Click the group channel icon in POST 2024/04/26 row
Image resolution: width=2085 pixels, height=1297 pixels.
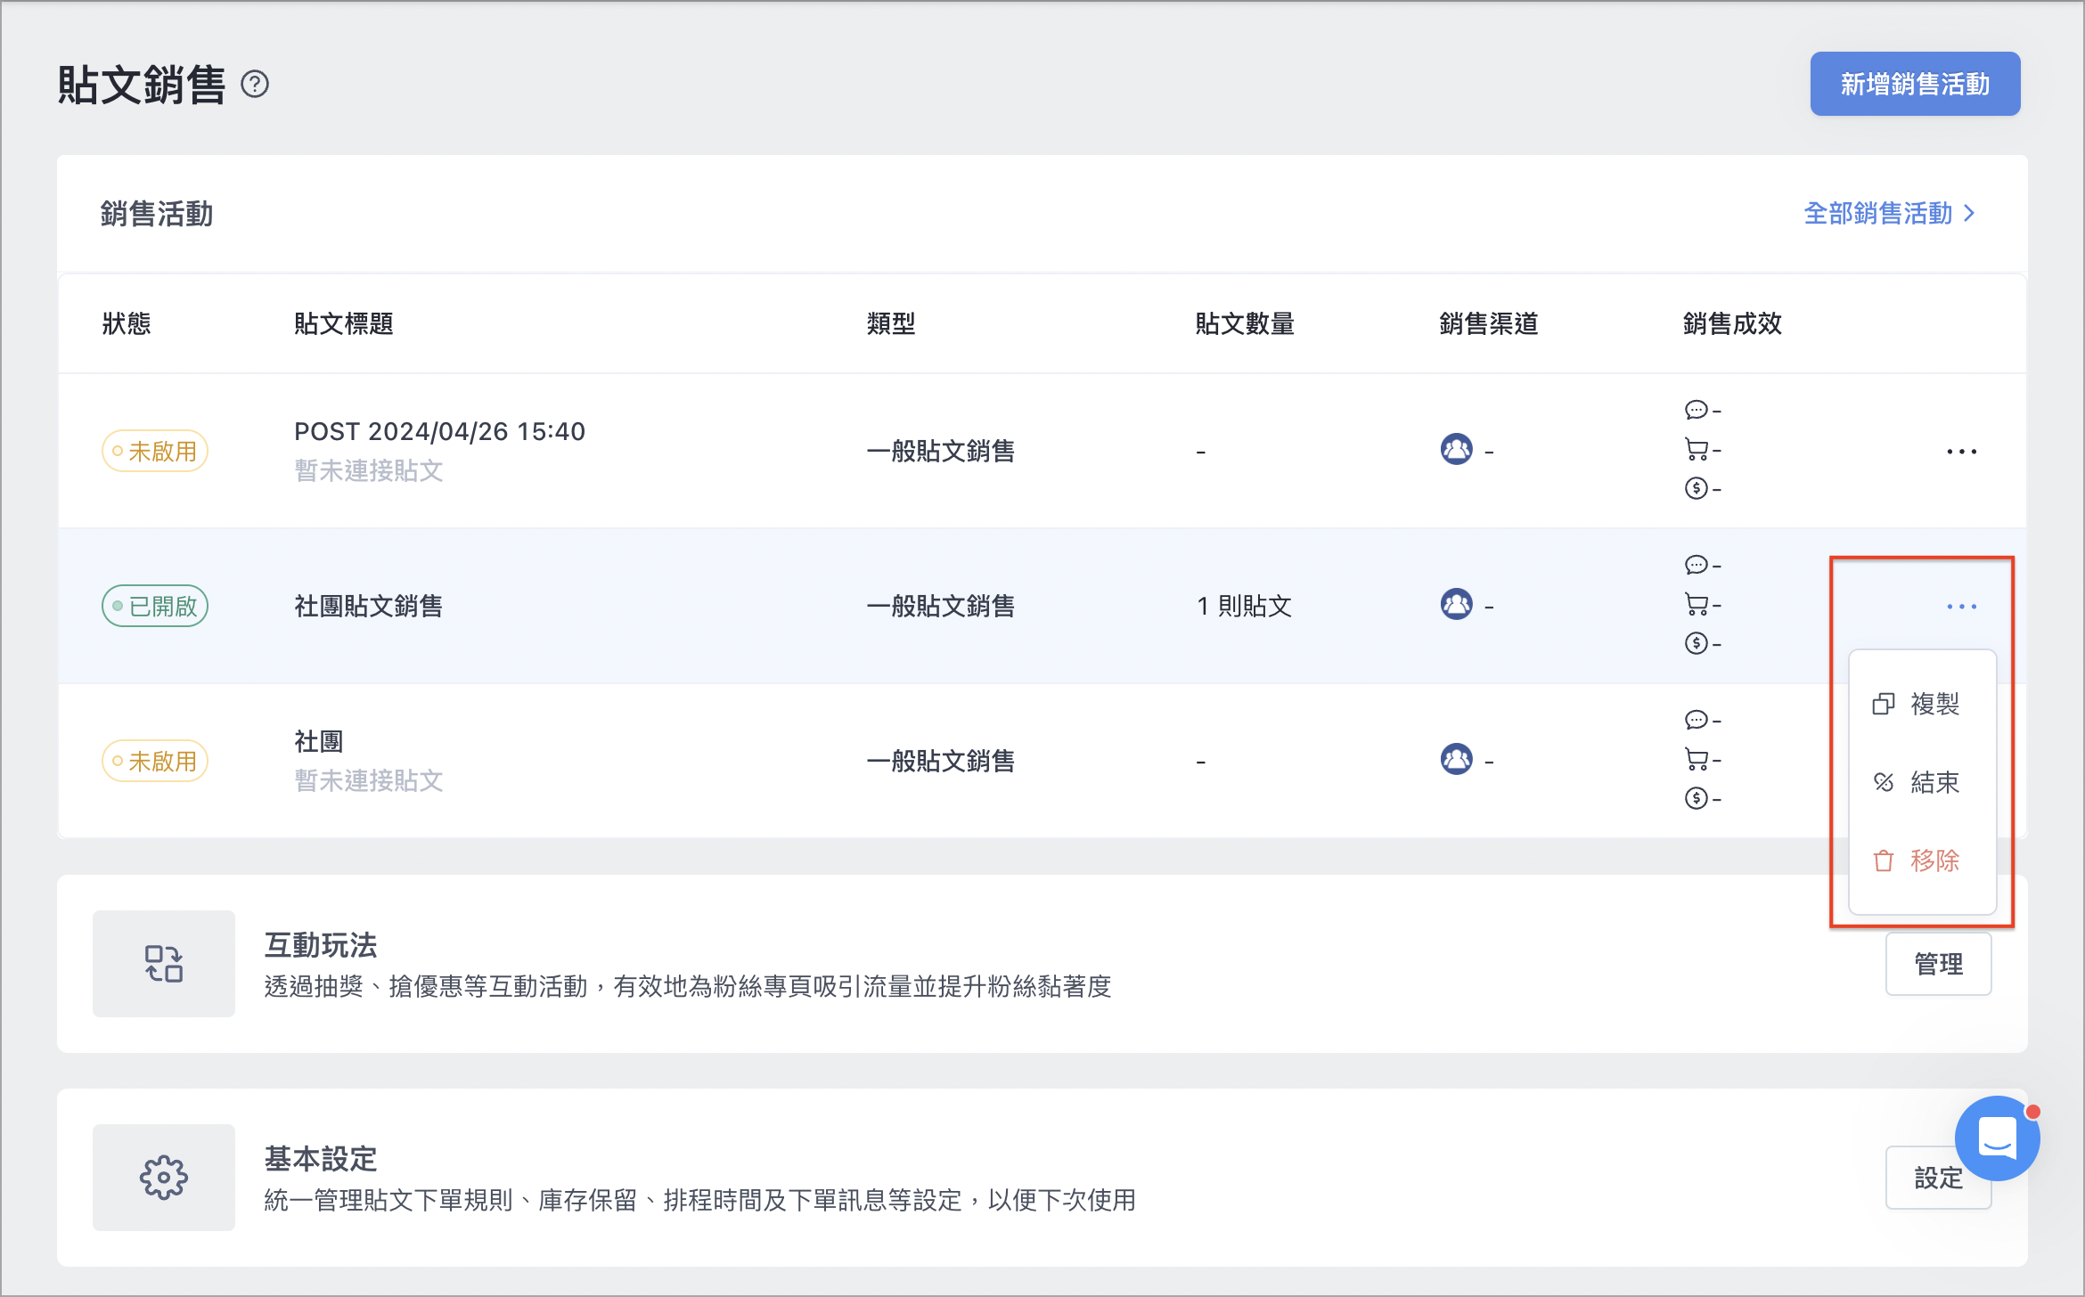point(1457,450)
